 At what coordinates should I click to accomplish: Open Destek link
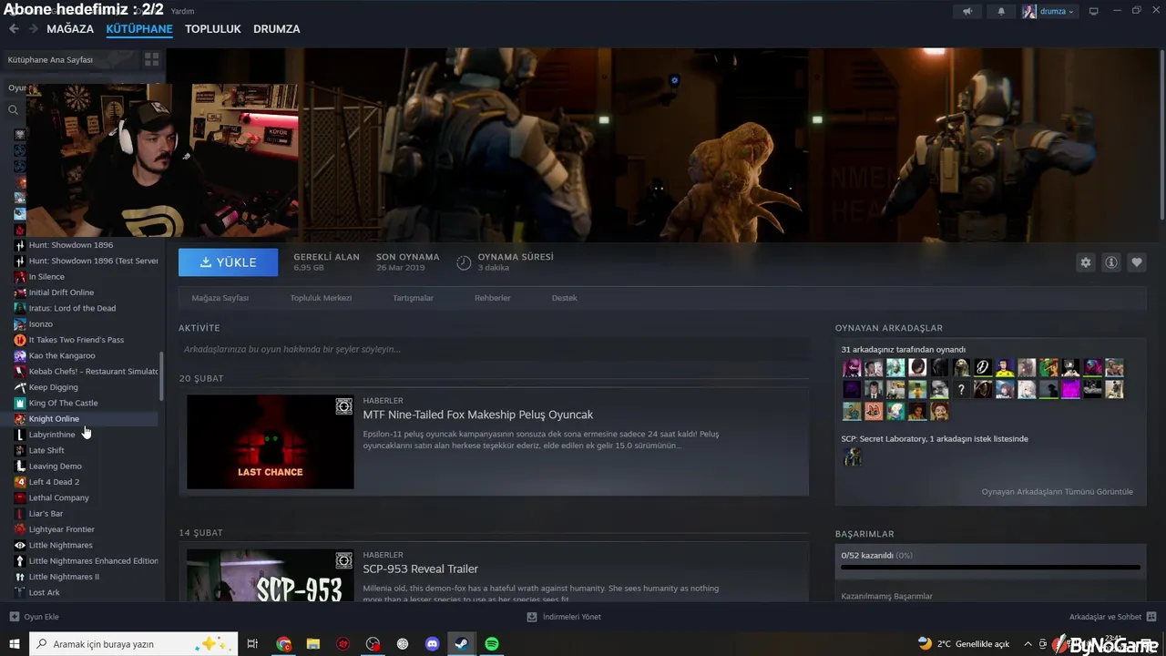coord(565,298)
